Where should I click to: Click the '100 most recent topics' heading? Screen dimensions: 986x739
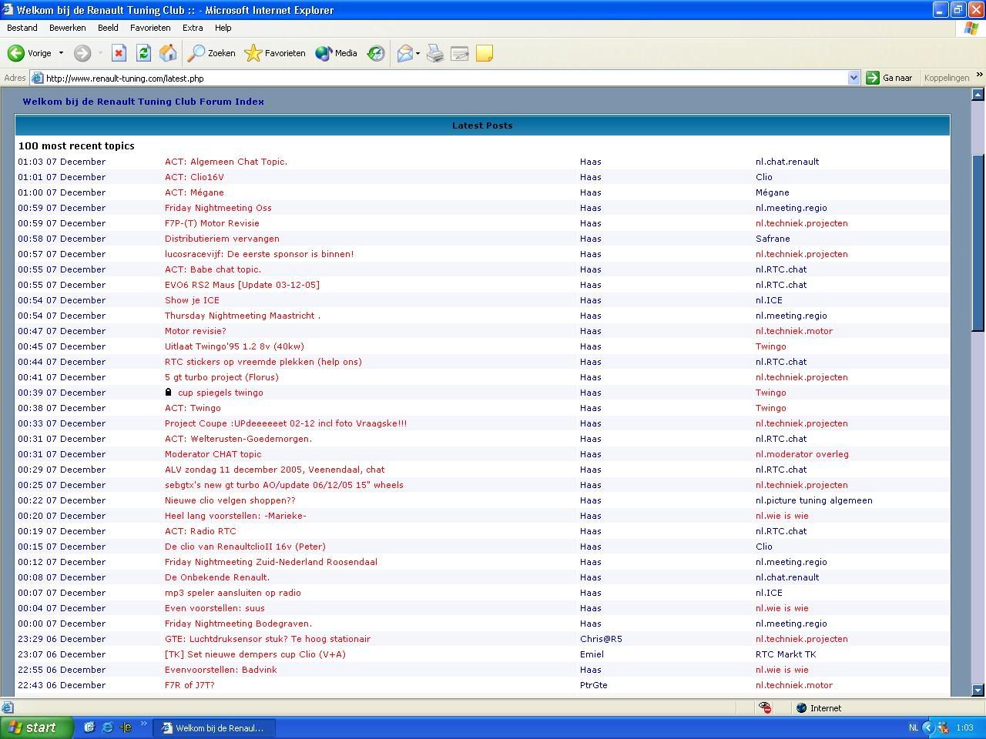pyautogui.click(x=76, y=145)
